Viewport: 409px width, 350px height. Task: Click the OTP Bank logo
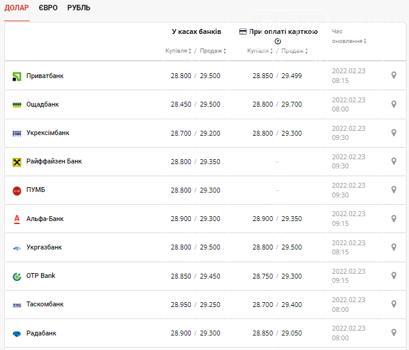click(17, 276)
